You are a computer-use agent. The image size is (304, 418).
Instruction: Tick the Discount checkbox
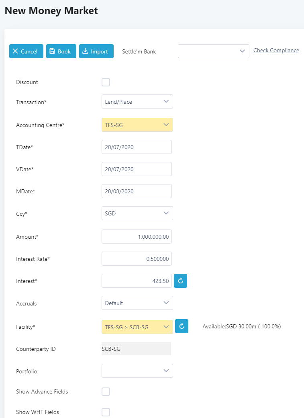coord(106,82)
